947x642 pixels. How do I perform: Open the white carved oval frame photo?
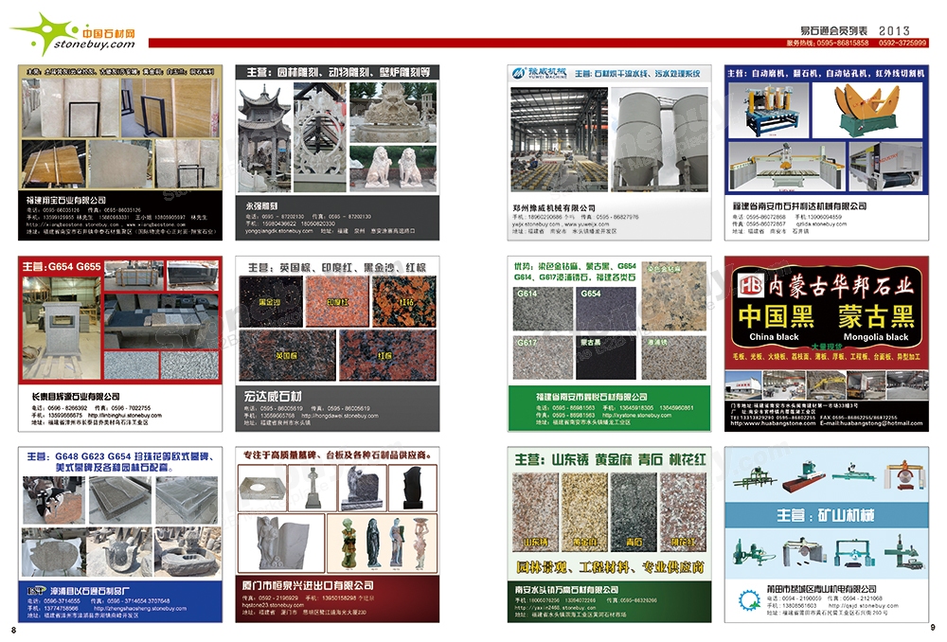click(320, 137)
